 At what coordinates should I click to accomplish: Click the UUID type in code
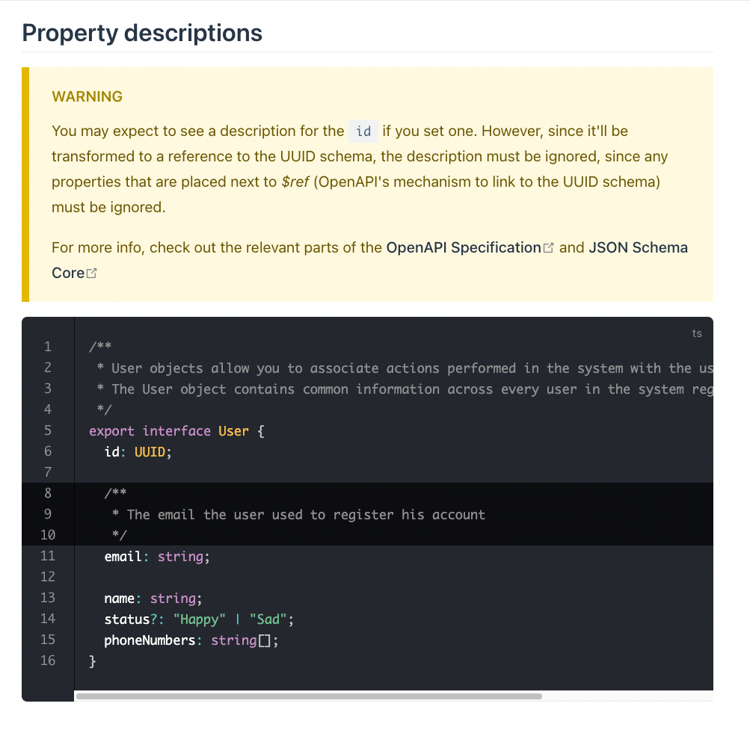click(x=150, y=452)
